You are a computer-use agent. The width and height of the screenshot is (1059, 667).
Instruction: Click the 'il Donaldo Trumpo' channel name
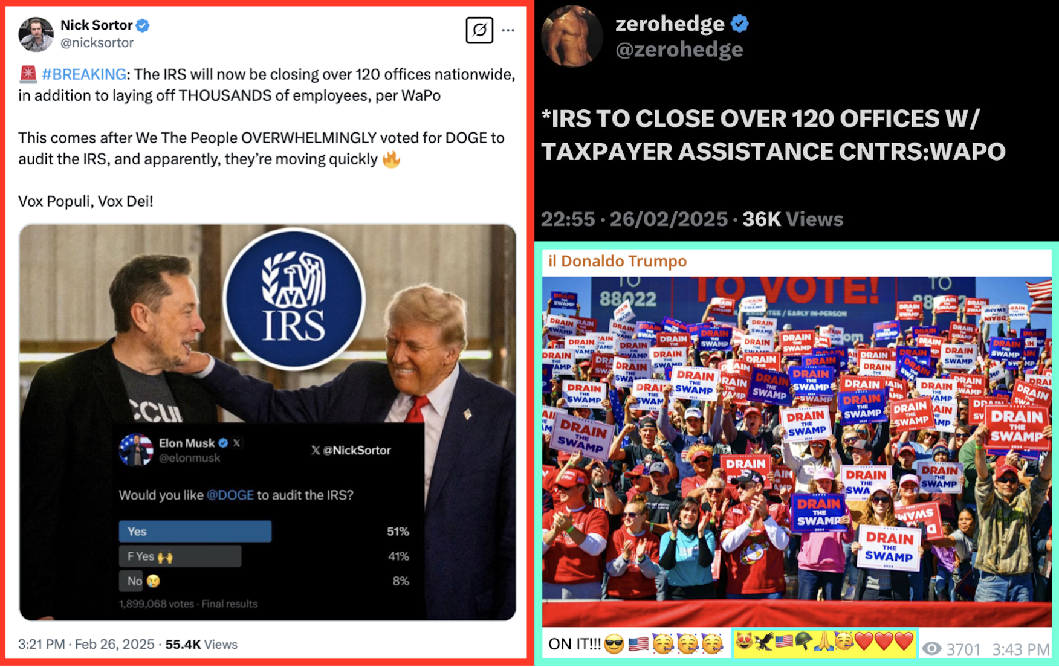click(617, 261)
